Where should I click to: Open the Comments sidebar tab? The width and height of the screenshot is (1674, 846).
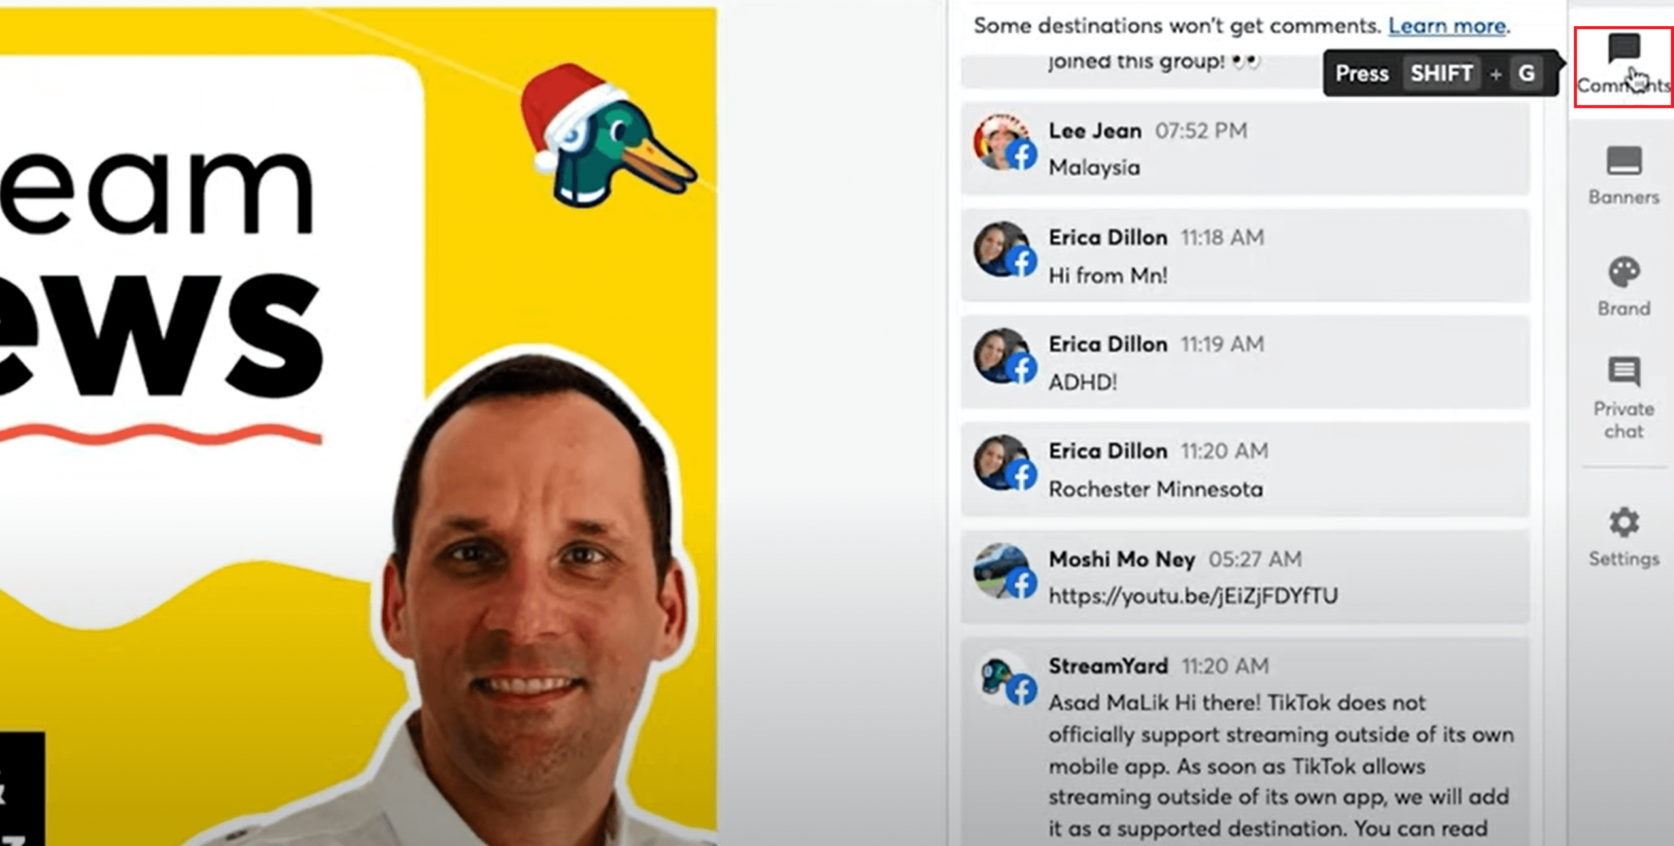coord(1623,67)
